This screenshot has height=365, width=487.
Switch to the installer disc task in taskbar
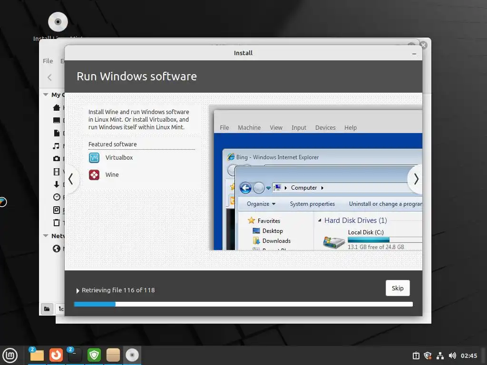pyautogui.click(x=132, y=355)
